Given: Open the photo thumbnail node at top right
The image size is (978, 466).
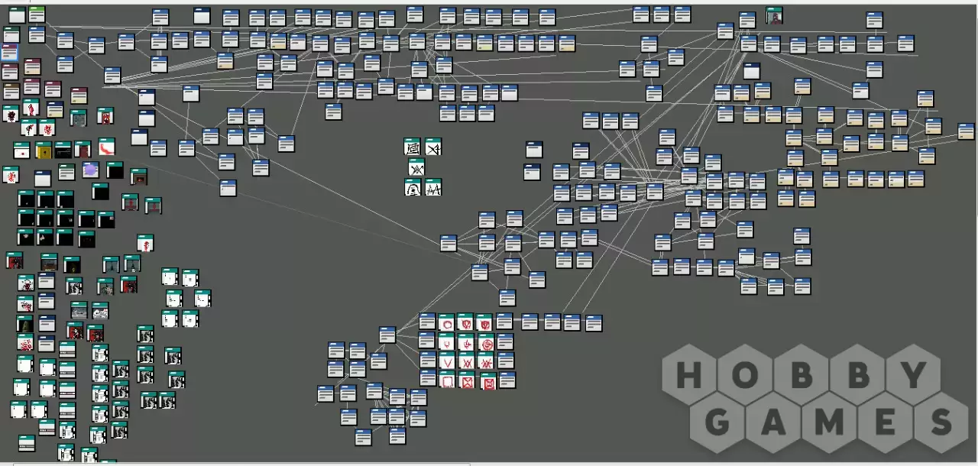Looking at the screenshot, I should [x=775, y=16].
